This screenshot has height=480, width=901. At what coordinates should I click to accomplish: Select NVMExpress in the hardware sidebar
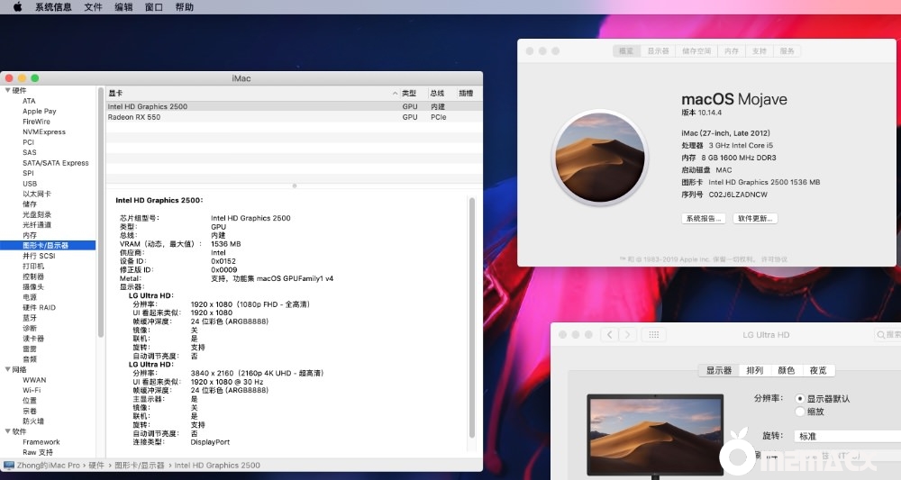click(44, 131)
